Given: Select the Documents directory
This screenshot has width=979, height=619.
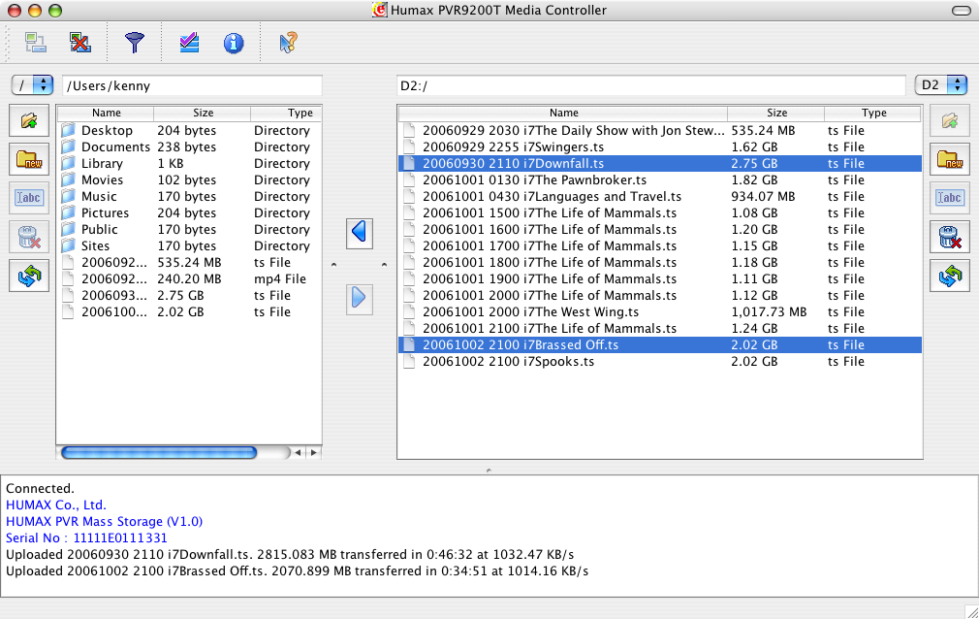Looking at the screenshot, I should (190, 147).
